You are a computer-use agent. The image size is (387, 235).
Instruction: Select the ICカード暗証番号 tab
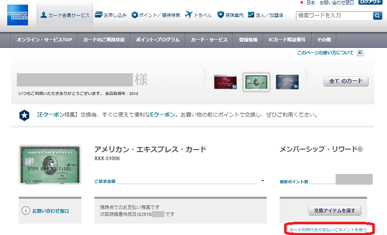pyautogui.click(x=287, y=40)
